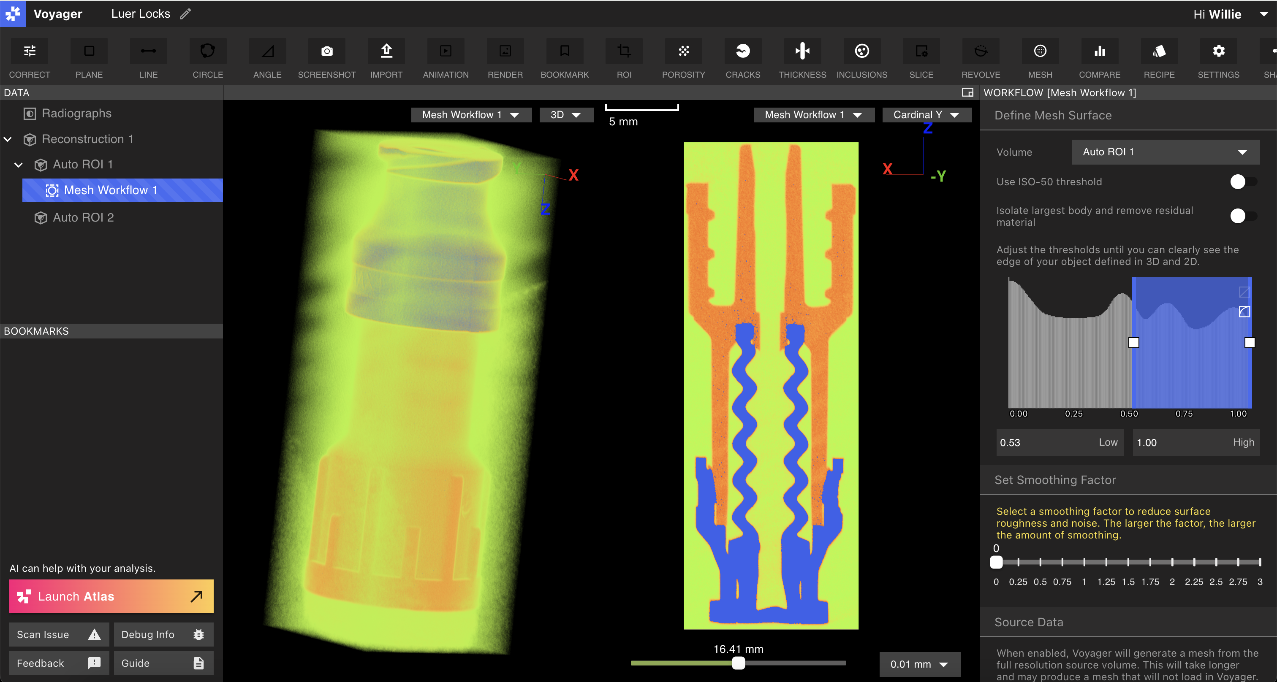Screen dimensions: 1277x682
Task: Open the Recipe tool
Action: [1159, 58]
